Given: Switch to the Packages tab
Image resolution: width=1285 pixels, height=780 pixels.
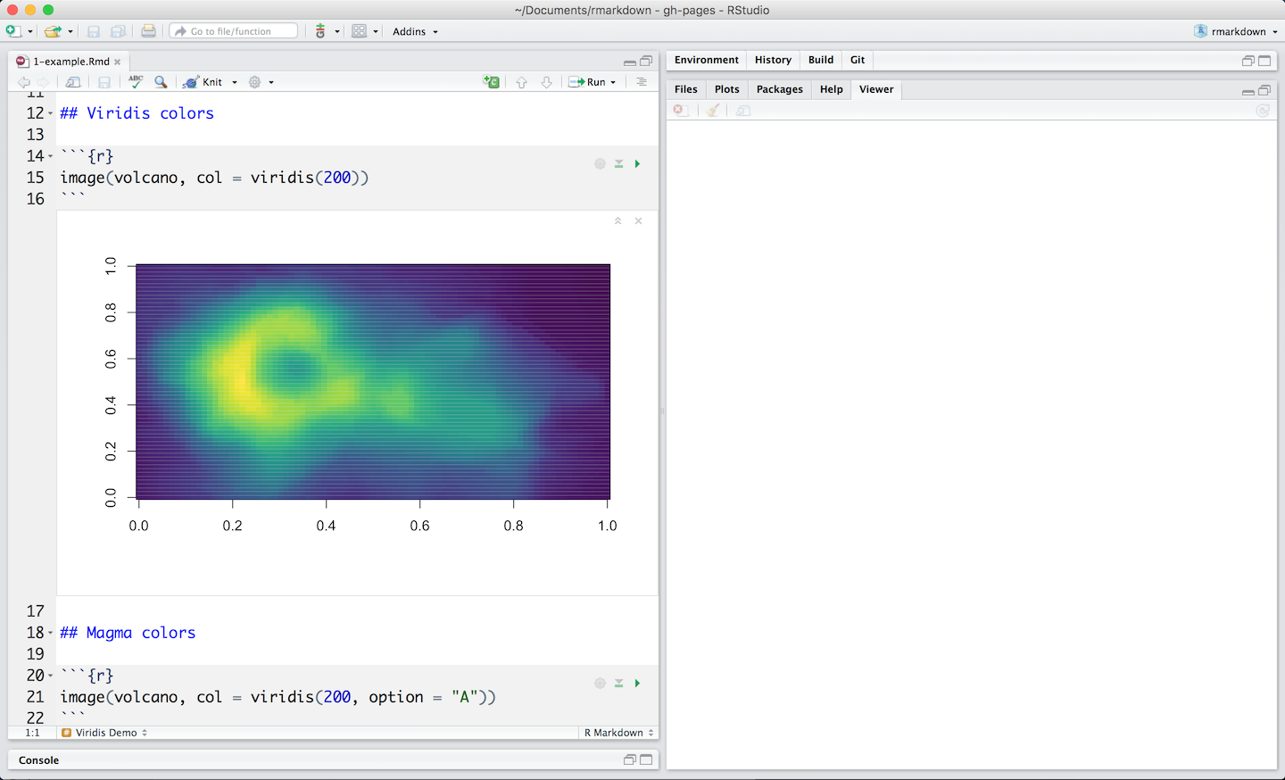Looking at the screenshot, I should click(779, 89).
